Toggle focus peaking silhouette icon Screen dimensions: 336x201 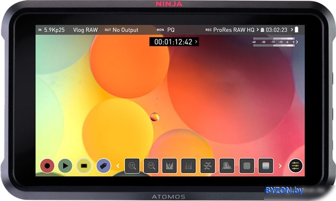point(227,166)
